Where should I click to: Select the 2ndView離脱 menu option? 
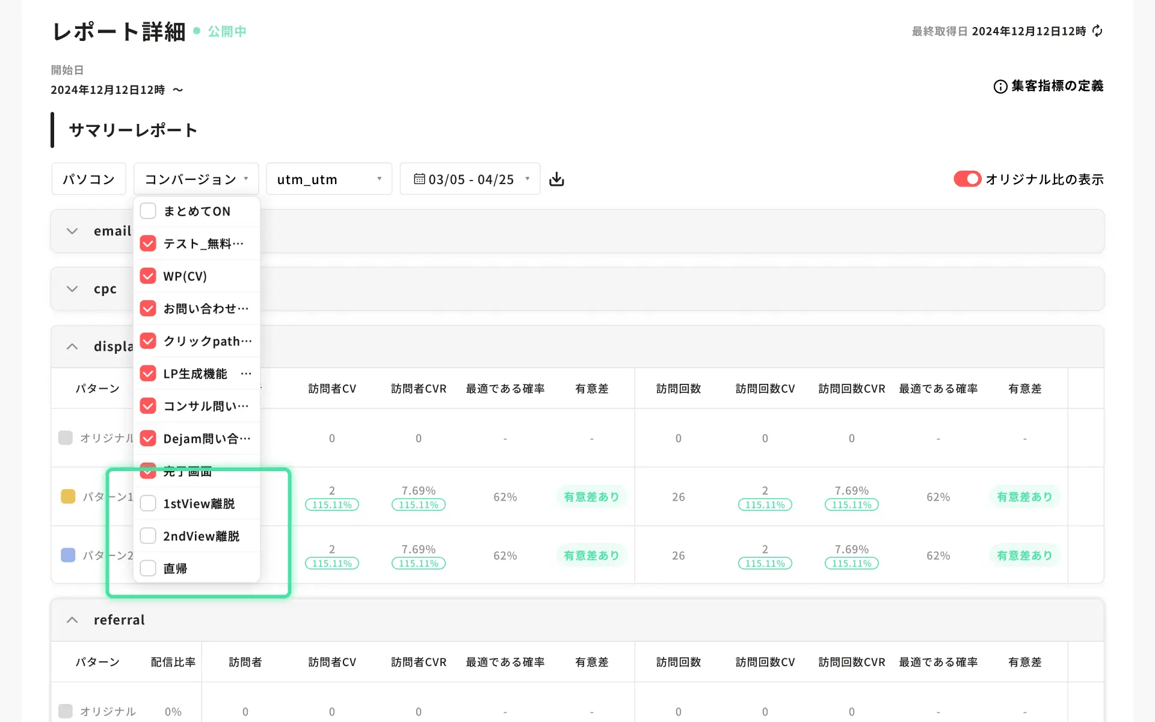pyautogui.click(x=201, y=536)
